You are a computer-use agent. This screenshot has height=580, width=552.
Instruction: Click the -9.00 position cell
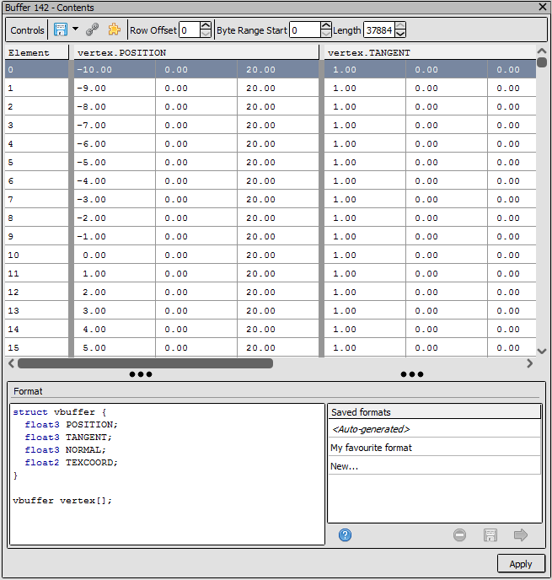click(x=115, y=88)
